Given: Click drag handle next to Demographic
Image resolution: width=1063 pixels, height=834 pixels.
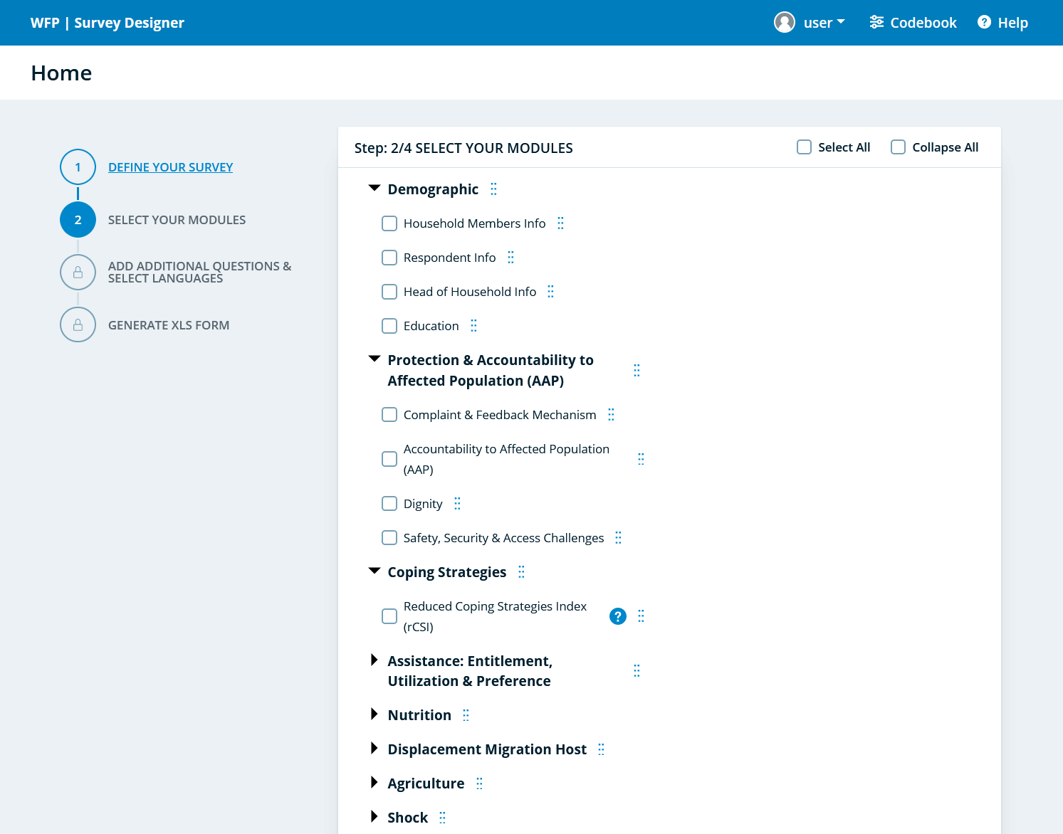Looking at the screenshot, I should point(493,189).
